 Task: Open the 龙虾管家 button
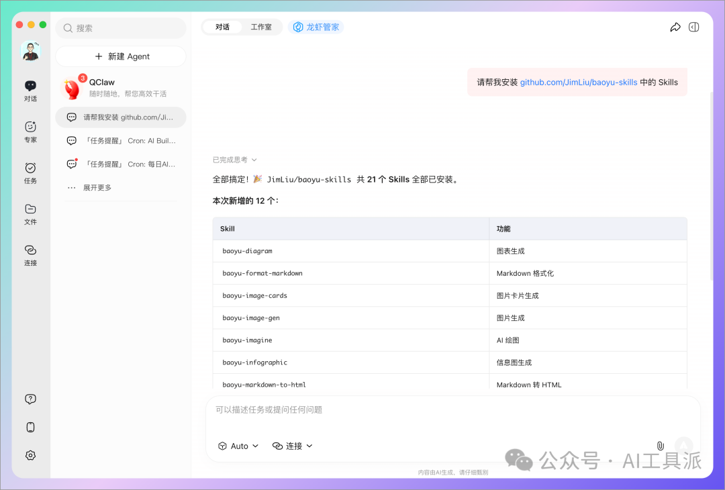(316, 28)
